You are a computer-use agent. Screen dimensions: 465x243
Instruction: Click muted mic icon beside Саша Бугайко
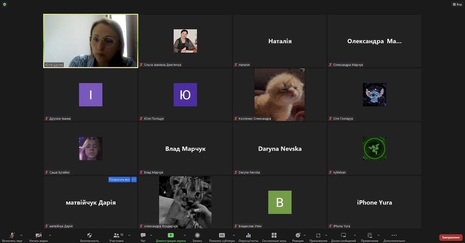pos(46,172)
